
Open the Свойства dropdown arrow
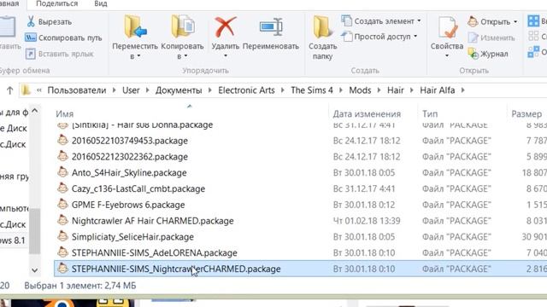pos(447,56)
